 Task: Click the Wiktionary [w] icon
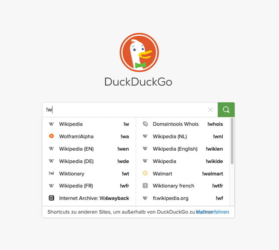click(51, 173)
